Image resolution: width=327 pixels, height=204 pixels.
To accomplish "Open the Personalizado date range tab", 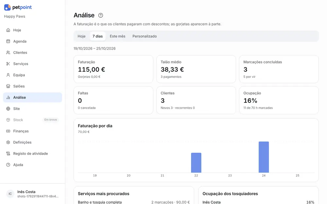I will [145, 37].
